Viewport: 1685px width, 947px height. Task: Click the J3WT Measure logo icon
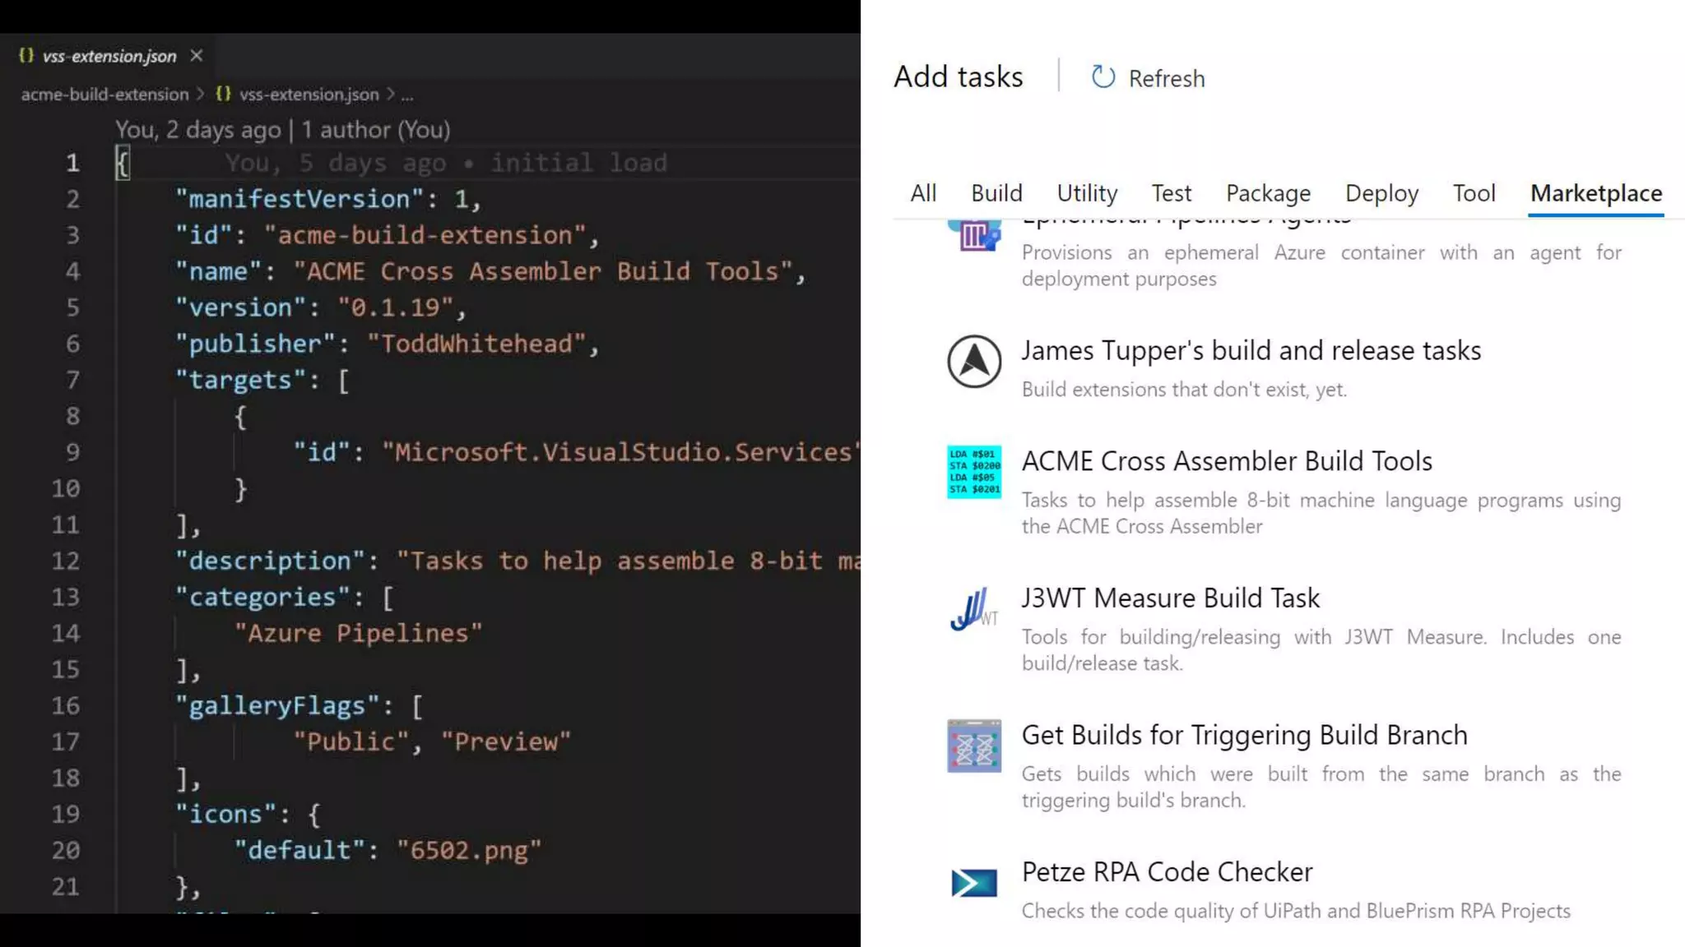pos(974,609)
